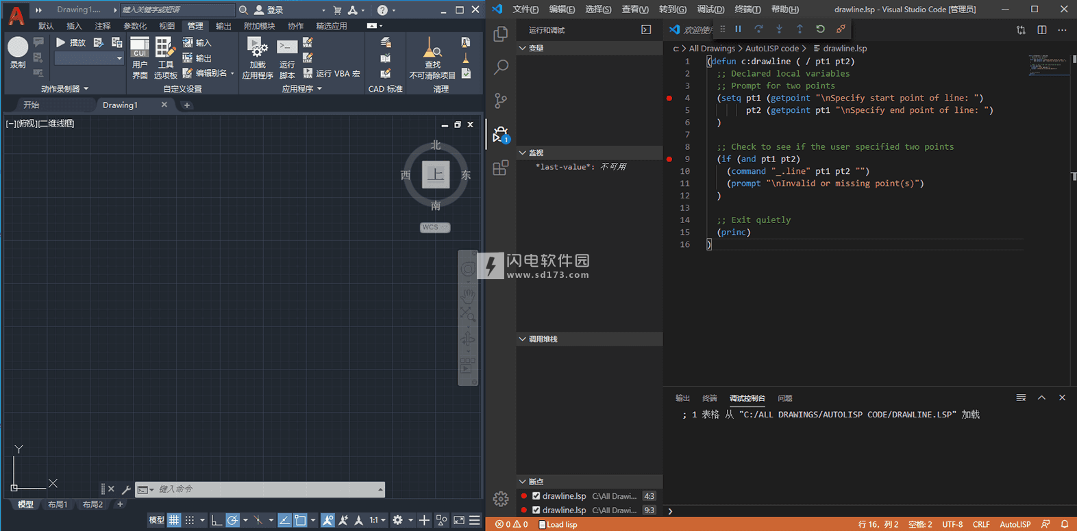Play the action macro (播放)
The image size is (1077, 531).
(70, 42)
